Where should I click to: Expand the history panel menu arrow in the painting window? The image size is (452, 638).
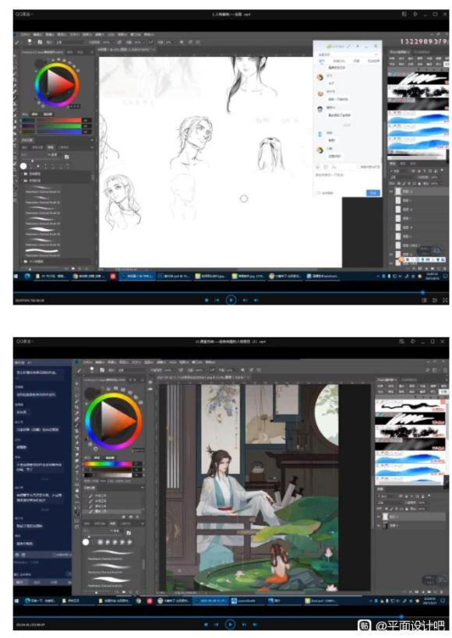pos(142,488)
